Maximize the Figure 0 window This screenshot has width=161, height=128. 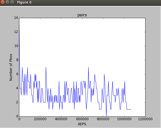point(12,3)
